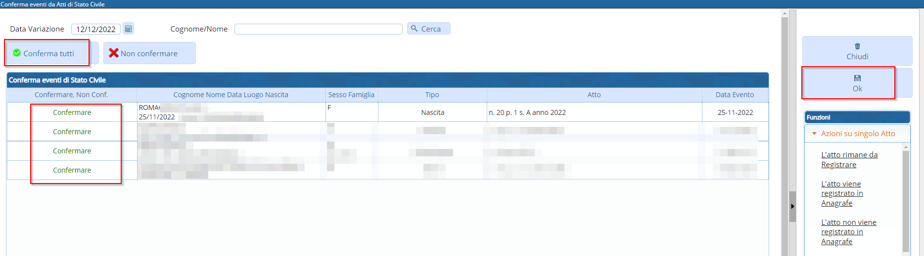Toggle Confermare on the Nascita row
Screen dimensions: 924x256
click(x=72, y=112)
